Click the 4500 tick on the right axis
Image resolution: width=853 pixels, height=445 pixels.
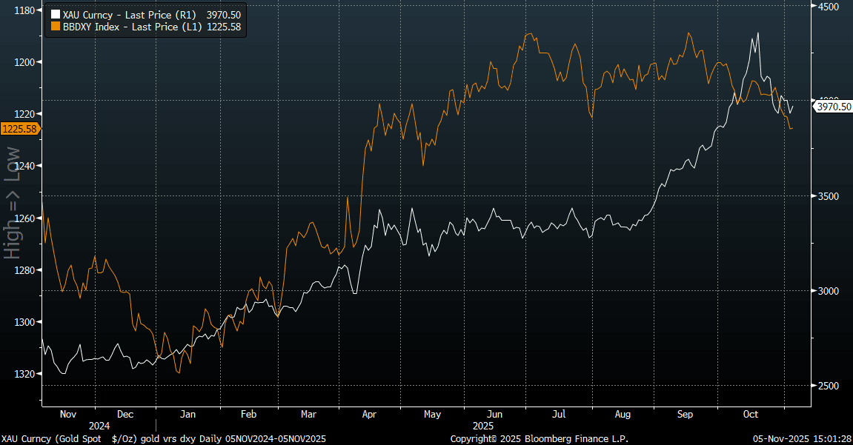pos(827,7)
